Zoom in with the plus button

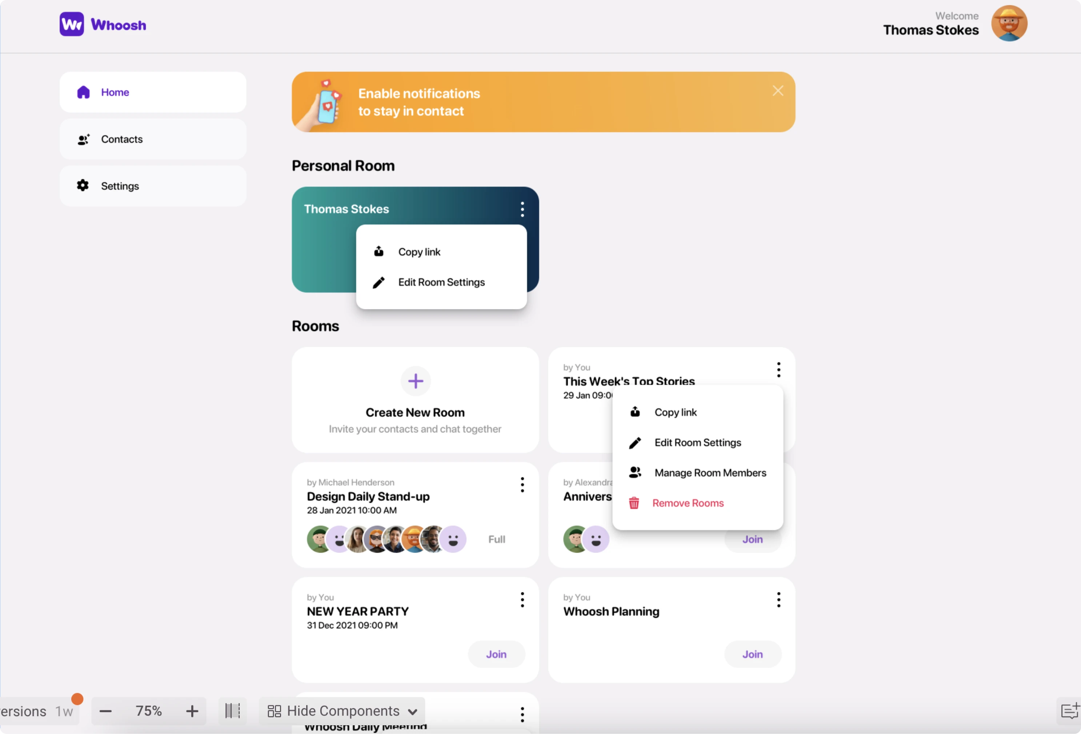point(192,711)
